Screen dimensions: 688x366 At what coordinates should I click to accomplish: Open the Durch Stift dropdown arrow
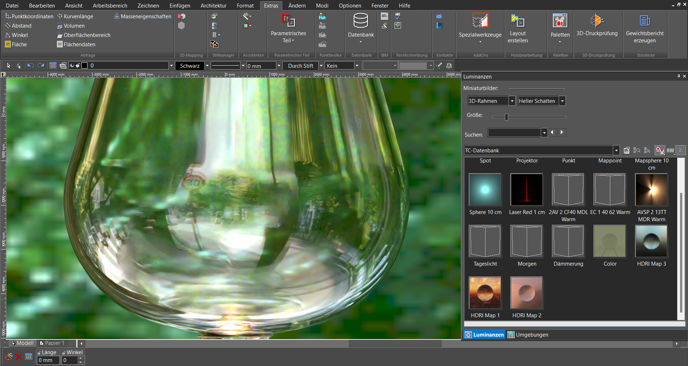321,66
